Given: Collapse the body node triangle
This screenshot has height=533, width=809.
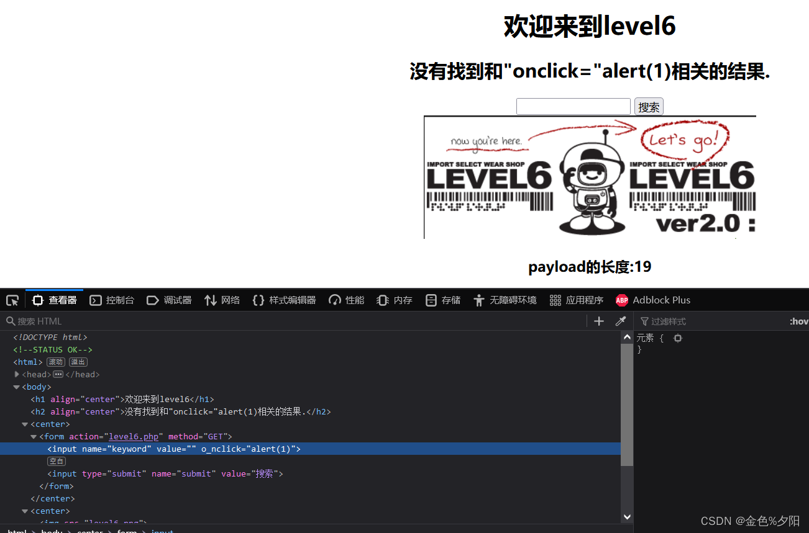Looking at the screenshot, I should point(17,387).
